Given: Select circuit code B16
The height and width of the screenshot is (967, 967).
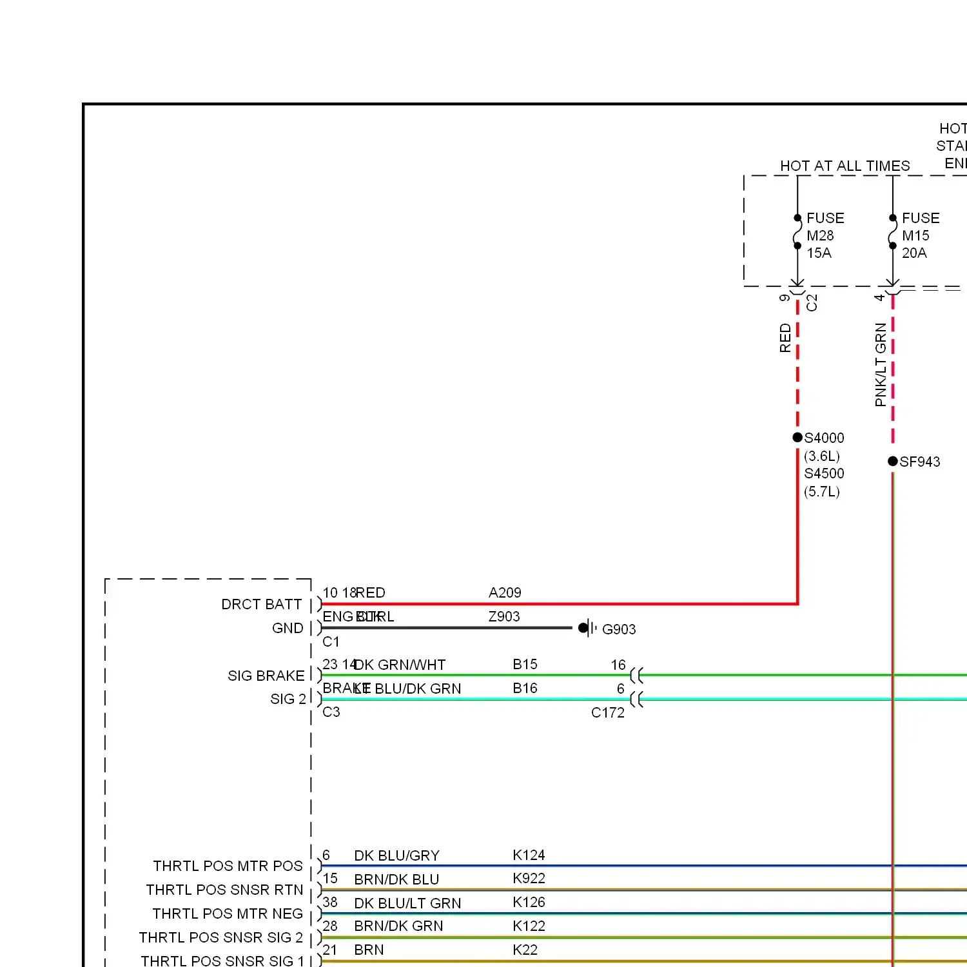Looking at the screenshot, I should coord(525,688).
